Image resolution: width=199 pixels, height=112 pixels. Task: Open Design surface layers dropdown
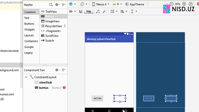pos(72,4)
